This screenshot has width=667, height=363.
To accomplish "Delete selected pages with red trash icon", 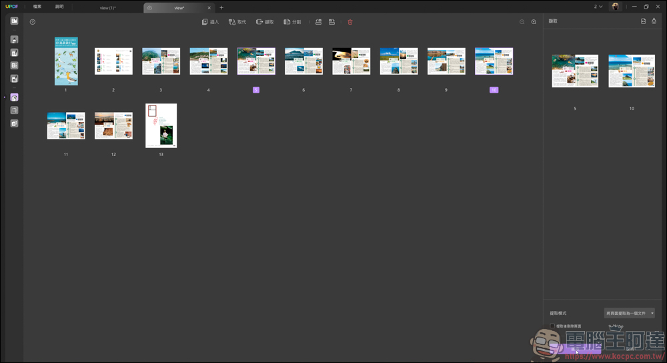I will point(350,22).
